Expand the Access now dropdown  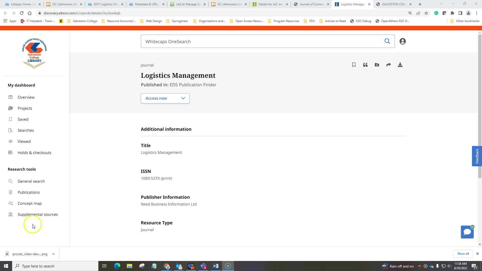tap(183, 98)
